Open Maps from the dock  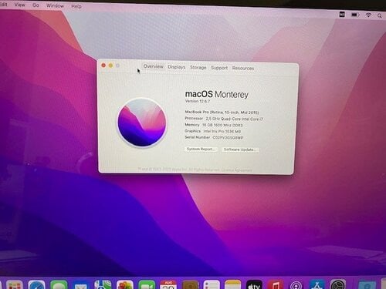pos(103,285)
